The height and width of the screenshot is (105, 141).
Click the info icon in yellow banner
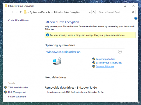click(x=48, y=35)
